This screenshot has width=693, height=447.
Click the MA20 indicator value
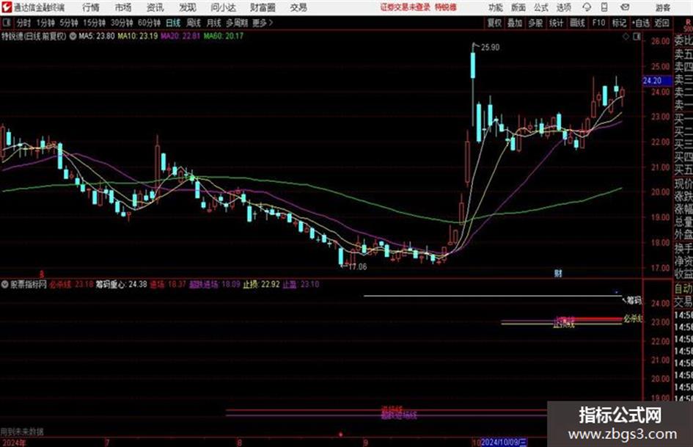point(180,36)
